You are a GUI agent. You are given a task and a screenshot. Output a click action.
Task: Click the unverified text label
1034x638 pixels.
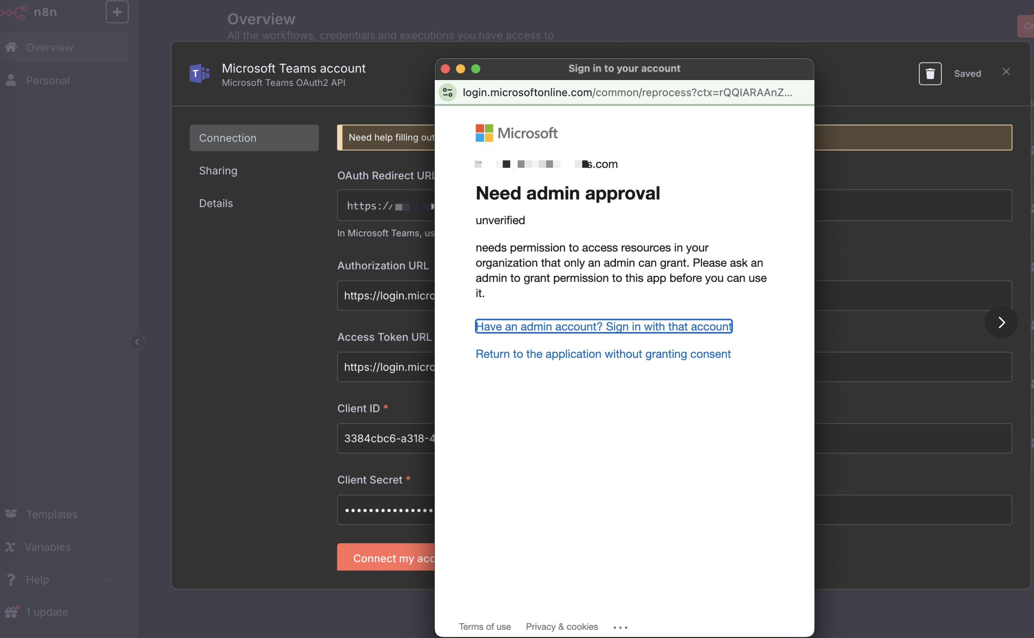[x=500, y=220]
